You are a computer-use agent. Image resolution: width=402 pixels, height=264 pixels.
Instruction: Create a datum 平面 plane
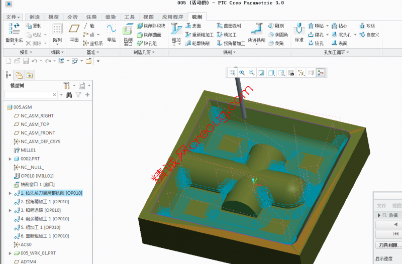click(x=74, y=33)
